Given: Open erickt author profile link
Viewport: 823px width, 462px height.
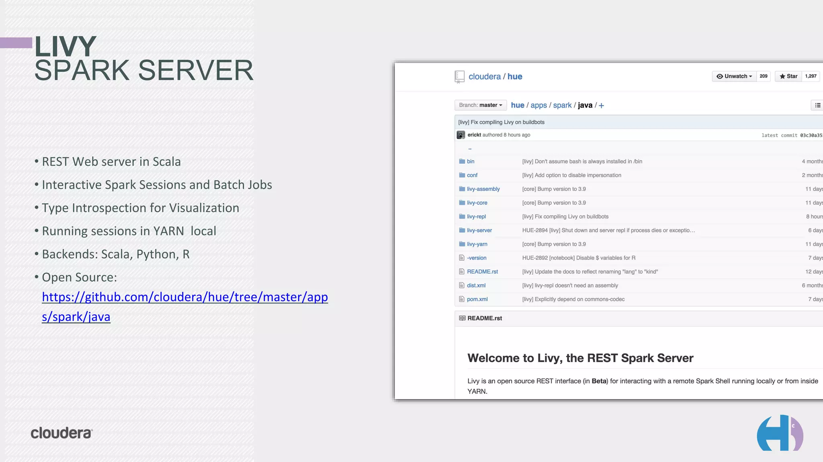Looking at the screenshot, I should [x=474, y=135].
